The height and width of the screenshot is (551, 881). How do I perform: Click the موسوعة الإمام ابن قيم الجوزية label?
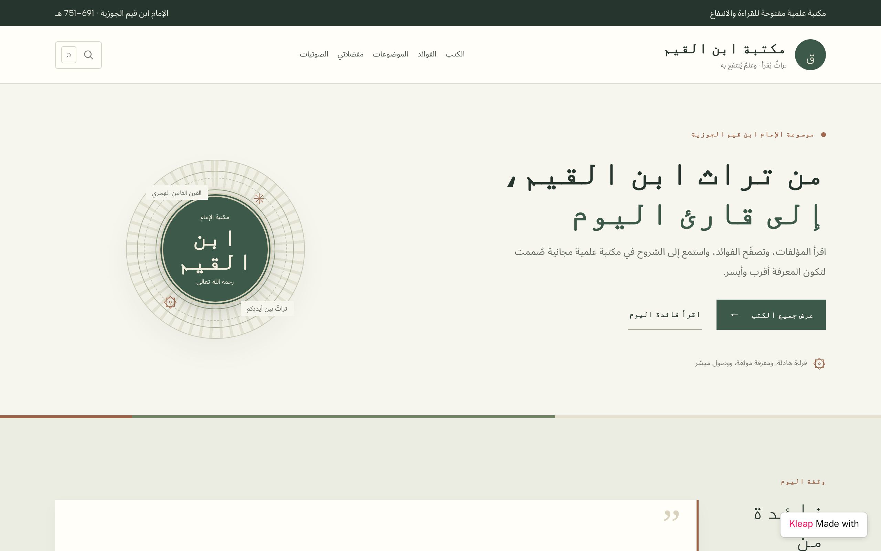[x=753, y=135]
